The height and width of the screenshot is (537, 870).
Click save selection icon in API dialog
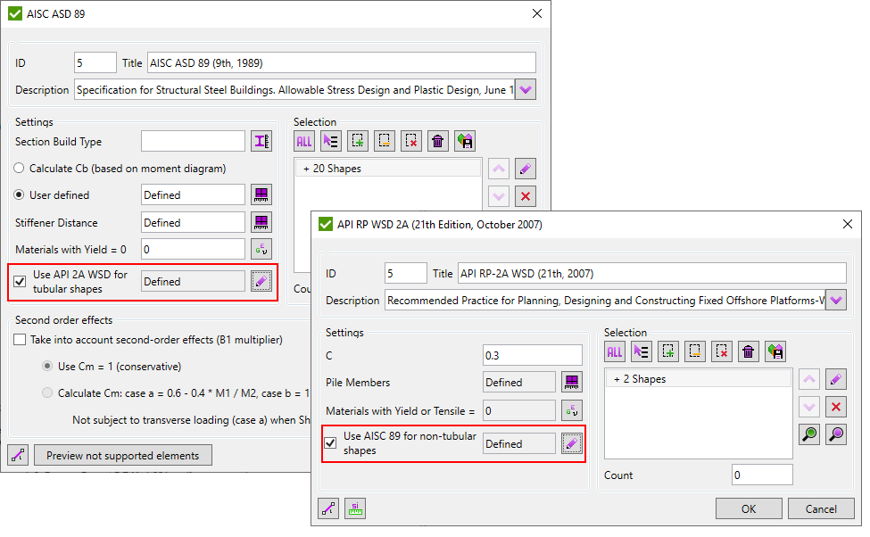click(775, 351)
